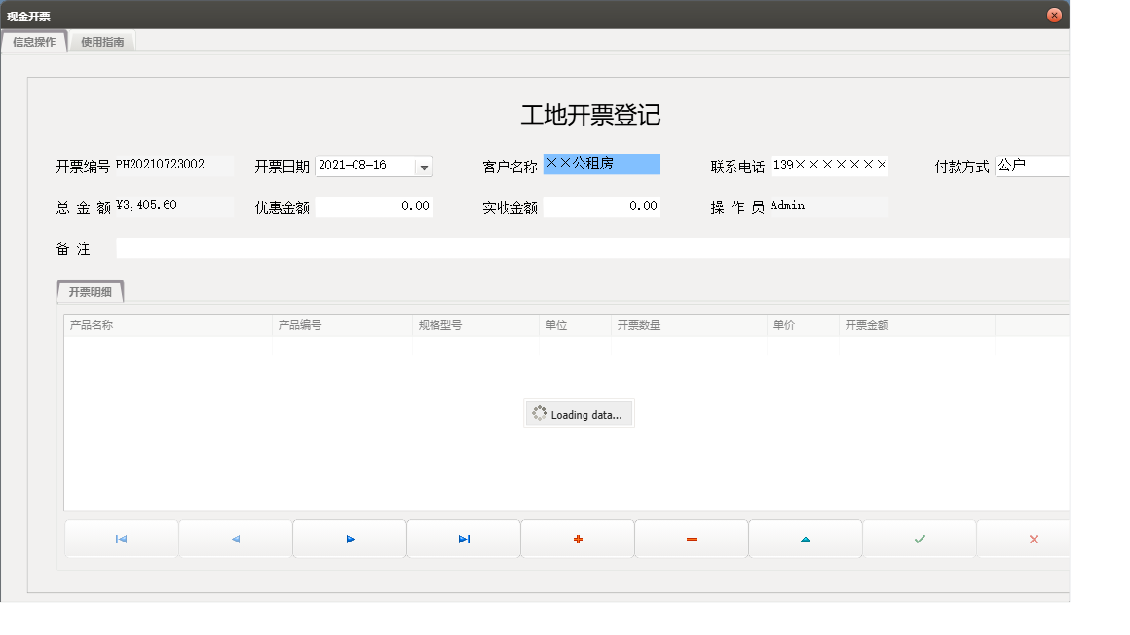Open the 开票日期 date dropdown
Viewport: 1130px width, 635px height.
[424, 166]
